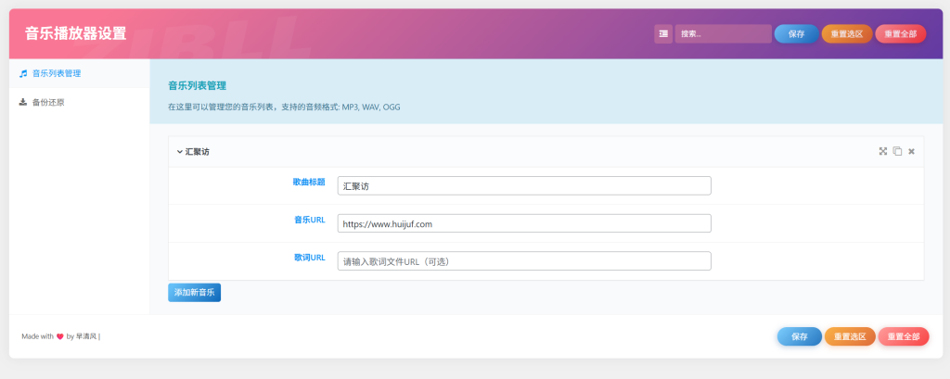Click the heart icon in footer
The width and height of the screenshot is (950, 379).
tap(60, 337)
